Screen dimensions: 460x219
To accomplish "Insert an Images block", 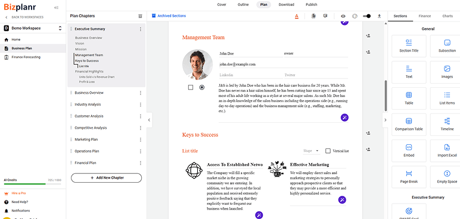I will click(445, 72).
